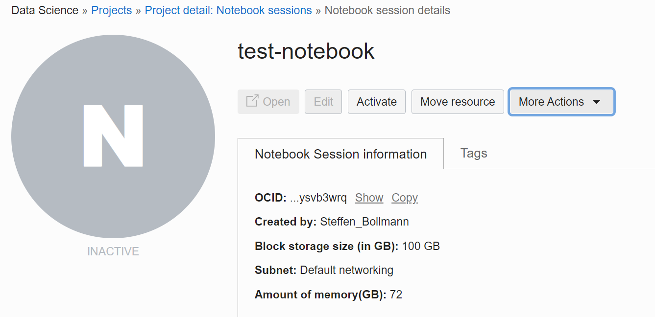Activate the notebook session
This screenshot has width=655, height=317.
tap(377, 102)
